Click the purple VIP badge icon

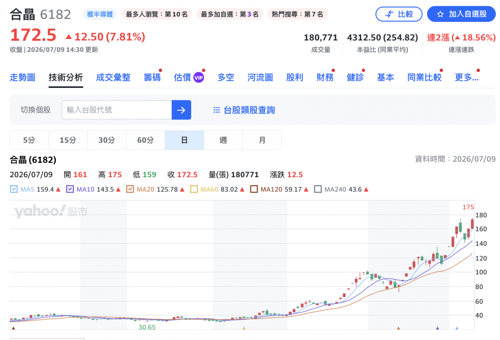(199, 78)
